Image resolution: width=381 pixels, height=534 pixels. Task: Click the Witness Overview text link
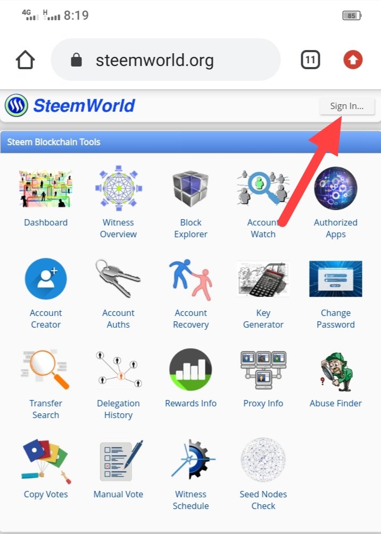point(118,228)
